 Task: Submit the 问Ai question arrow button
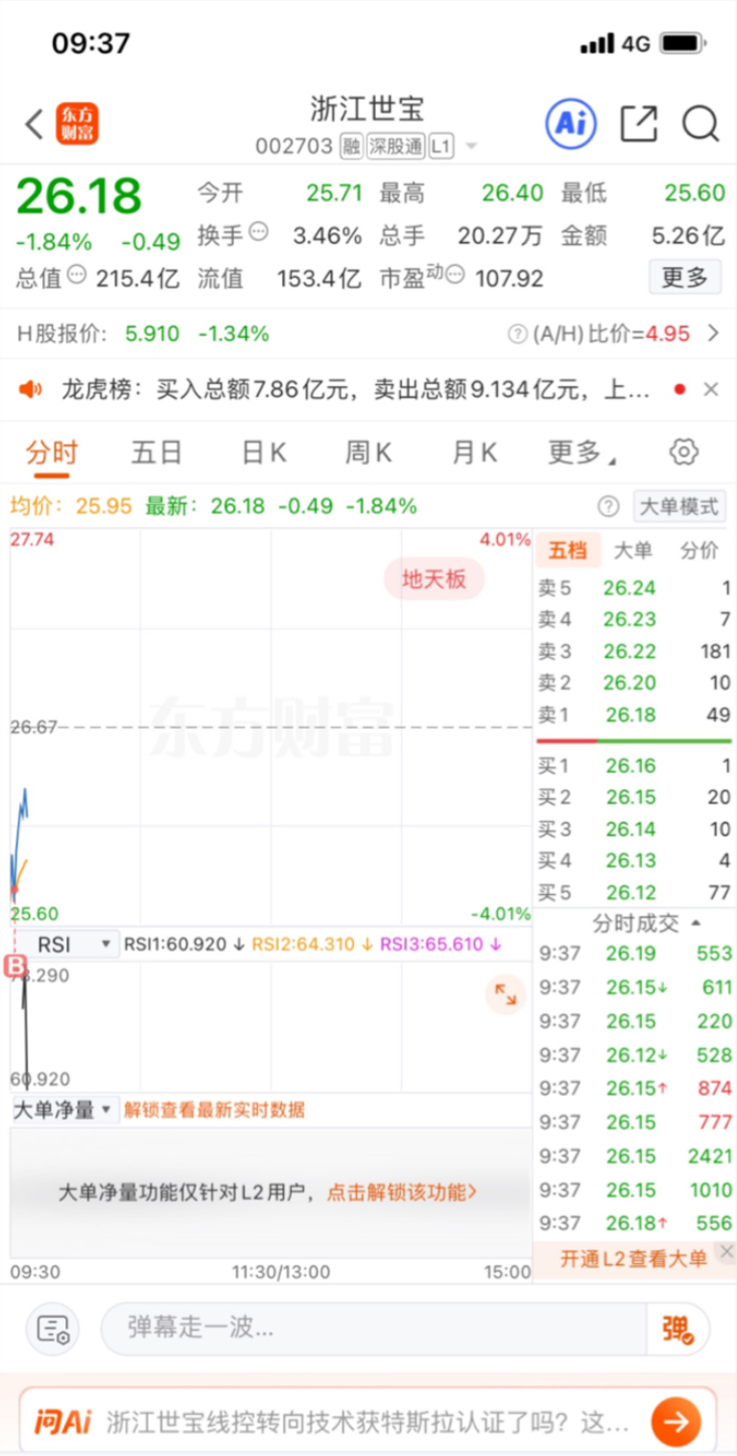click(677, 1422)
